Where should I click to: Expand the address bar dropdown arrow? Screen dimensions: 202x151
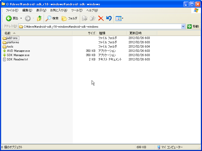click(183, 27)
